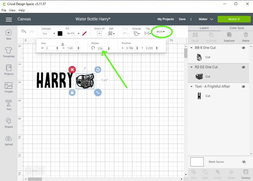Select the R2-D2 Cut layer thumbnail
This screenshot has width=253, height=181.
pos(199,77)
